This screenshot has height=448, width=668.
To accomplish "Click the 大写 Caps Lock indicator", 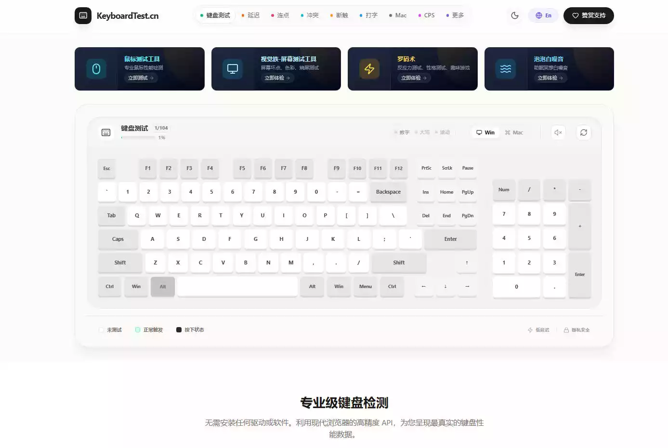I will pos(422,132).
